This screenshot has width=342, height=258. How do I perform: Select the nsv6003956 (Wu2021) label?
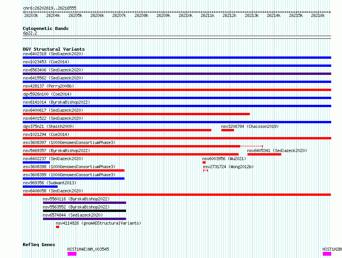(x=224, y=159)
